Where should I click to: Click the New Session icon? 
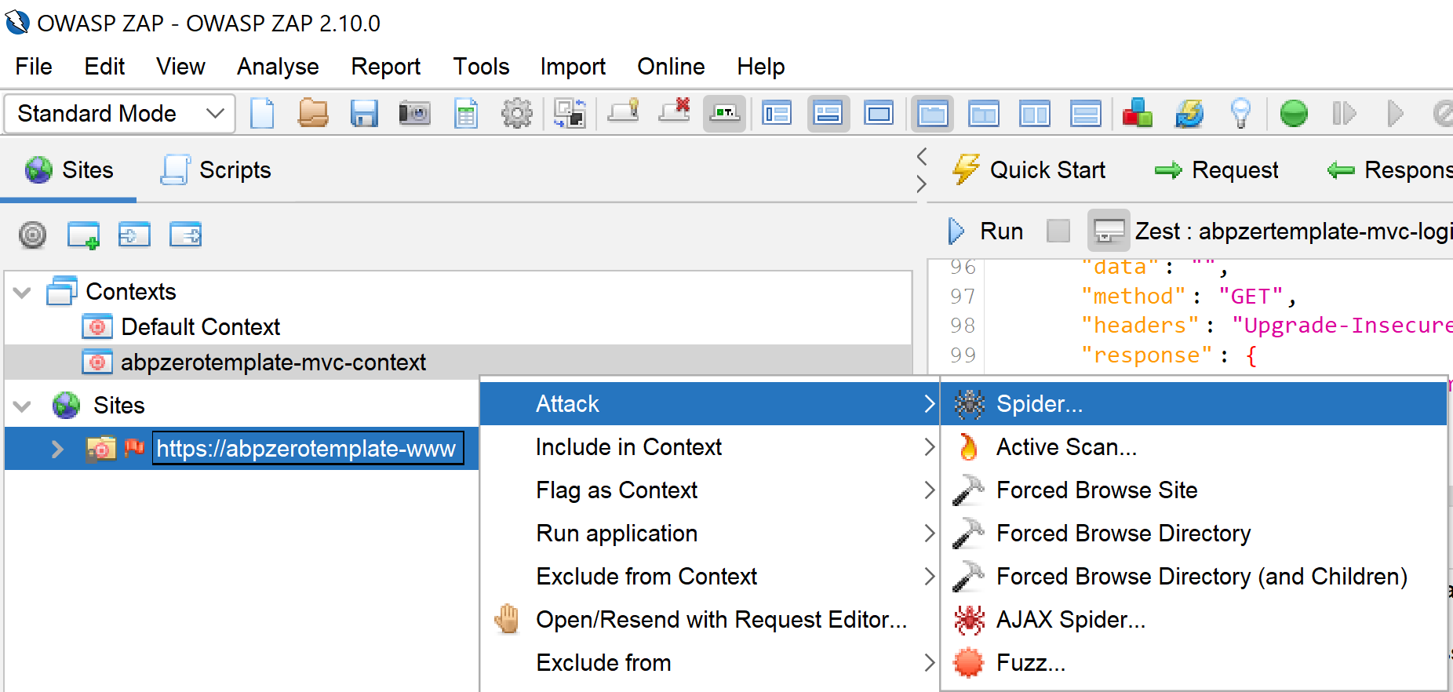[262, 114]
